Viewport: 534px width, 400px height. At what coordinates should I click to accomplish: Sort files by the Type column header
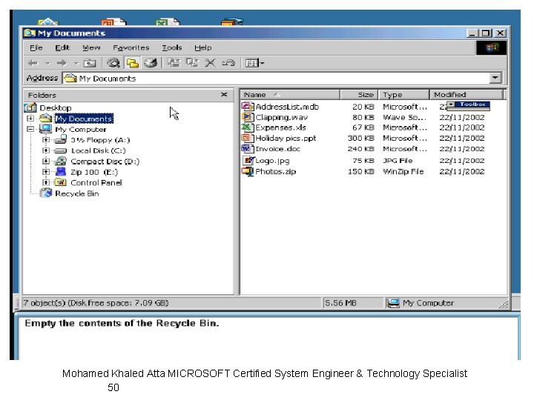(x=404, y=95)
